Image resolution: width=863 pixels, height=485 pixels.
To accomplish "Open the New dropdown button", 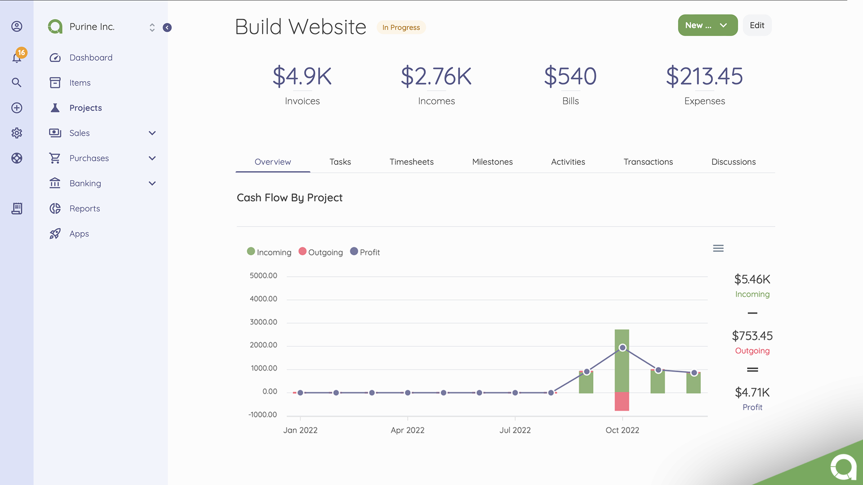I will coord(707,26).
